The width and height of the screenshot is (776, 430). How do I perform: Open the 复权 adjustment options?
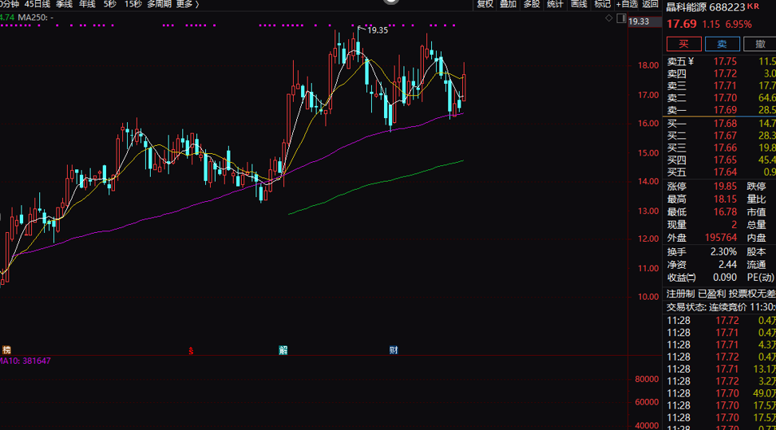click(485, 4)
